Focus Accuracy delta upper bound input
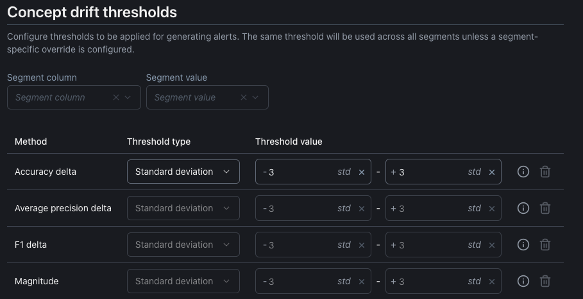Screen dimensions: 583x299 431,172
